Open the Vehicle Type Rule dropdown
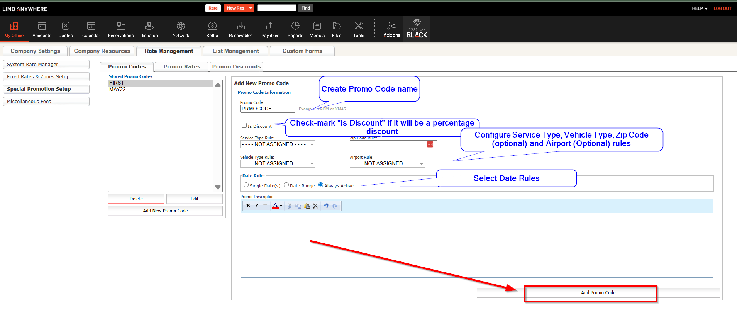 point(278,164)
